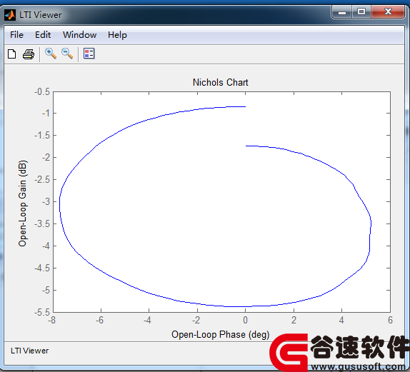Viewport: 410px width, 372px height.
Task: Click the Open-Loop Gain (dB) axis label
Action: (22, 203)
